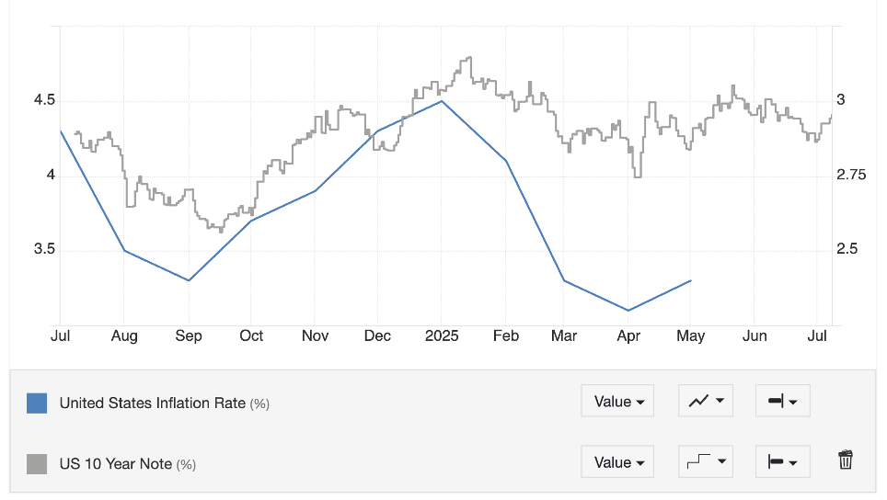Click the gray 10 Year Note color swatch
This screenshot has height=500, width=887.
37,463
